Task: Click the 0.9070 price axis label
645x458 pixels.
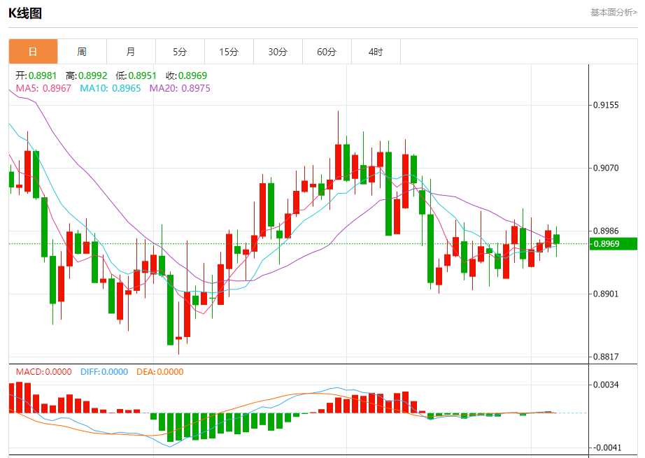Action: pyautogui.click(x=606, y=168)
